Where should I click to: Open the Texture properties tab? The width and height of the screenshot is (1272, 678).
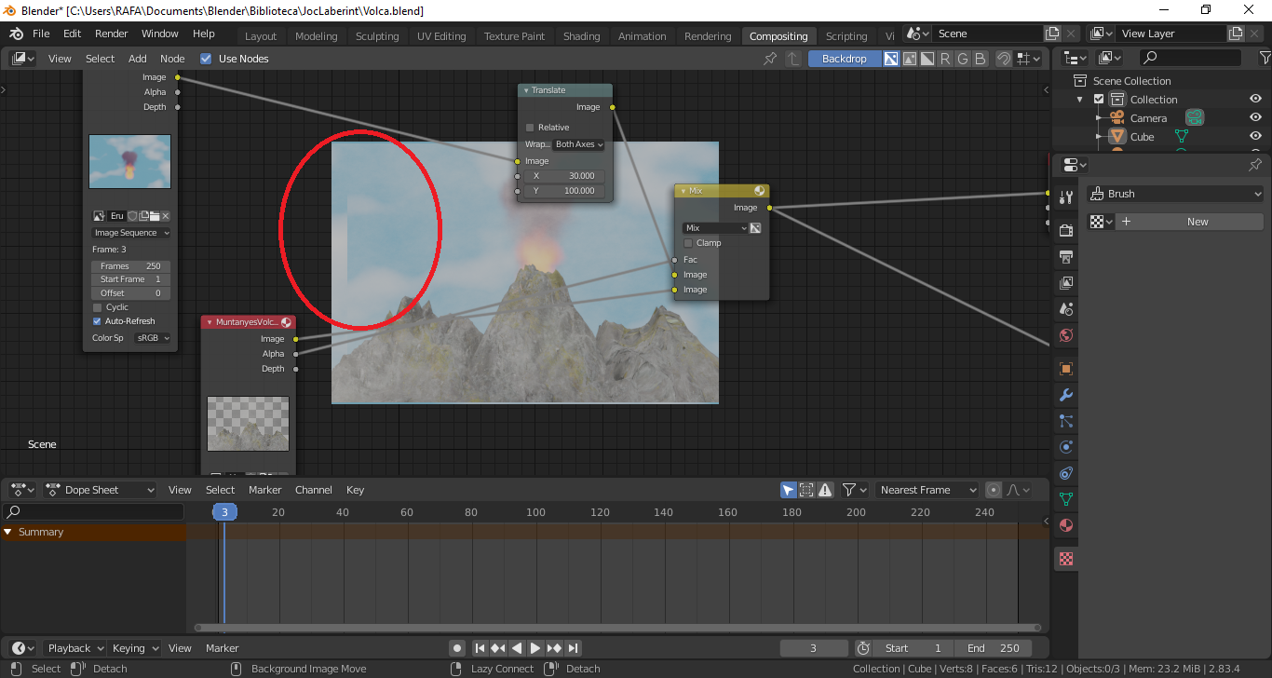1066,559
